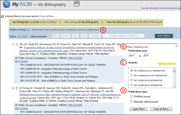Enable the Manually added journal type
This screenshot has height=115, width=181.
[x=132, y=102]
